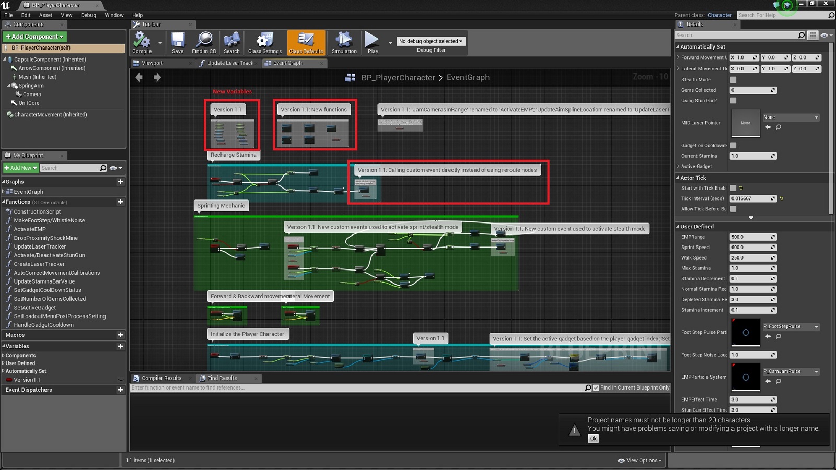Open Parent class Character link
This screenshot has height=470, width=836.
719,15
